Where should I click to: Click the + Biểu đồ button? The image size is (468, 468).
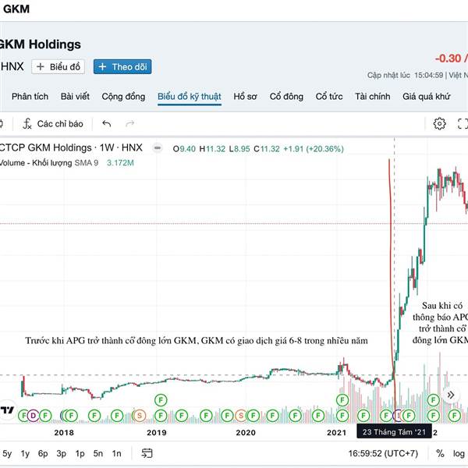coord(58,66)
